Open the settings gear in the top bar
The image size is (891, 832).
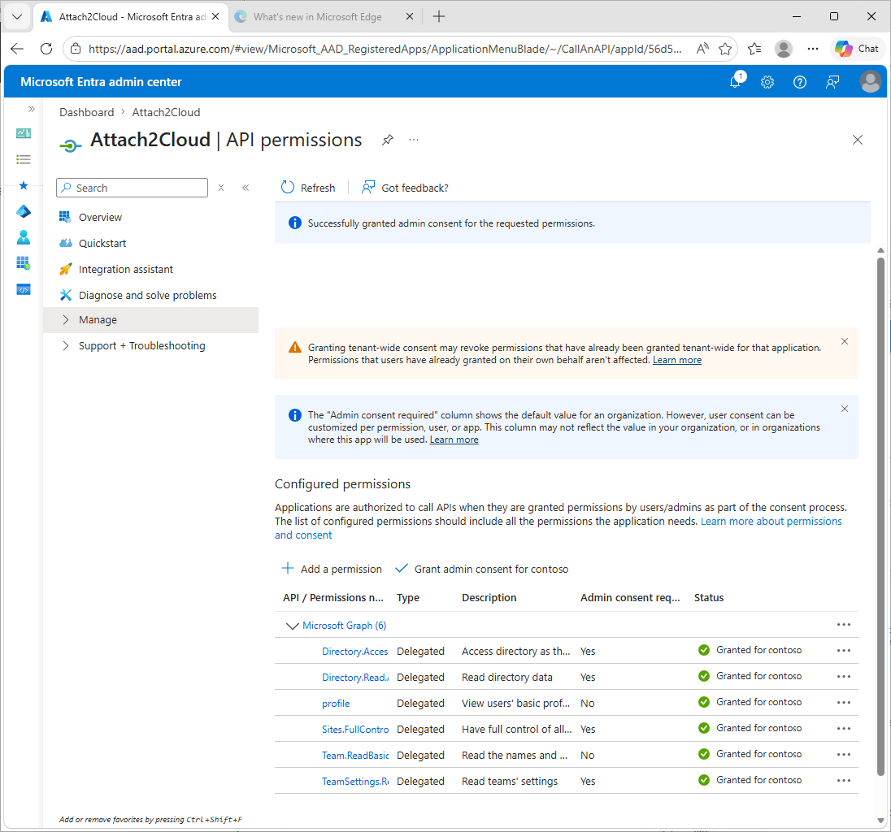pos(767,82)
